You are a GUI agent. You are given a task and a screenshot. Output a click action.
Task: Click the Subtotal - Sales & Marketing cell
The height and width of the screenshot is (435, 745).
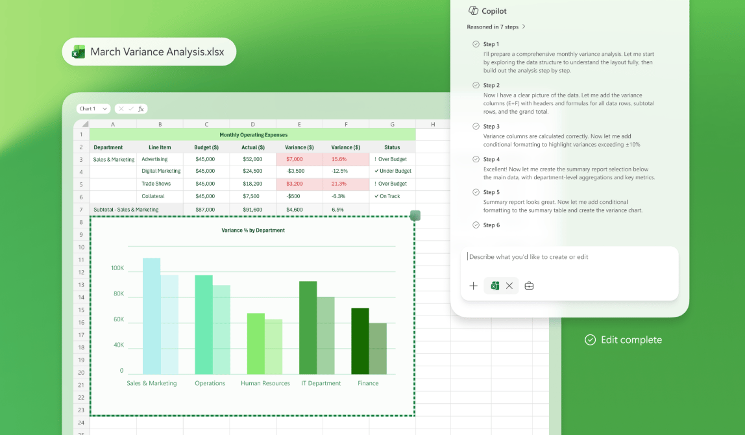[136, 210]
